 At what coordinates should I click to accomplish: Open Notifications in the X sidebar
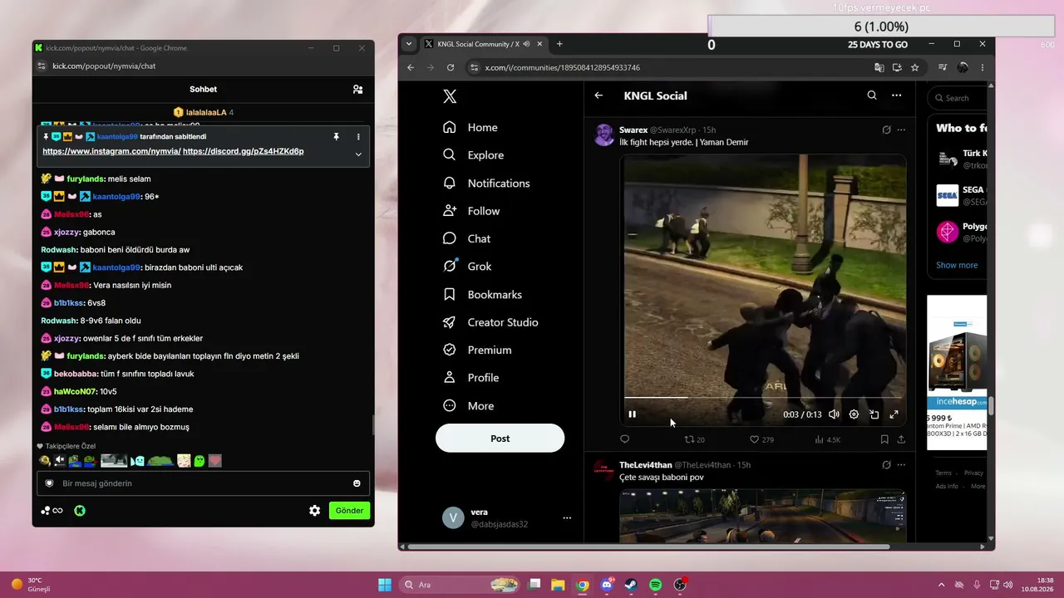[x=486, y=183]
